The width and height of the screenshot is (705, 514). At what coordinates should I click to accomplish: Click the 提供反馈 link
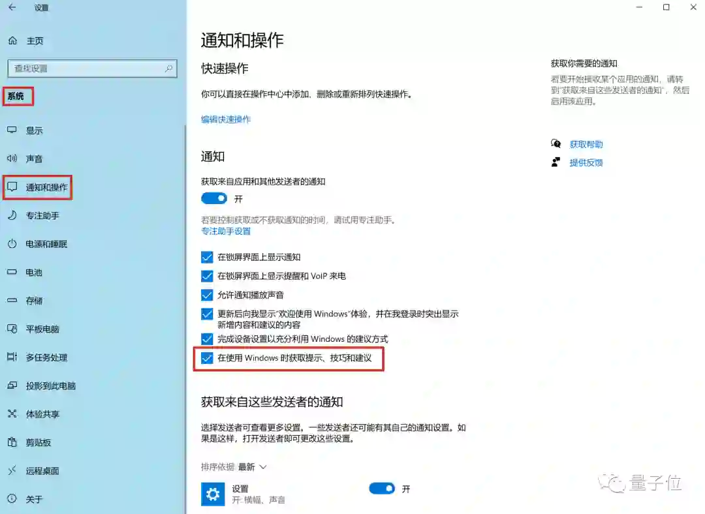click(x=586, y=162)
